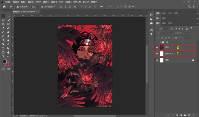Select the Rectangular Marquee tool
The height and width of the screenshot is (117, 199).
pos(8,16)
